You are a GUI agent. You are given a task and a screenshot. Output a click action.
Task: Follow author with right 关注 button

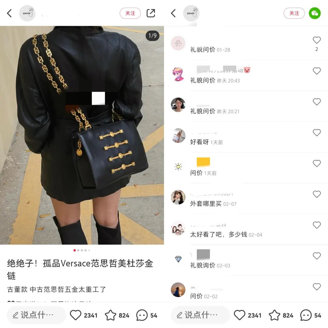[294, 13]
